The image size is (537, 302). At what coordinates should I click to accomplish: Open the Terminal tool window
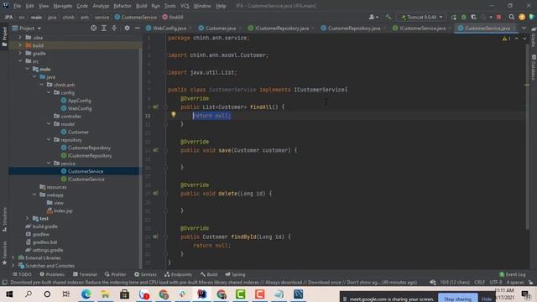click(85, 274)
